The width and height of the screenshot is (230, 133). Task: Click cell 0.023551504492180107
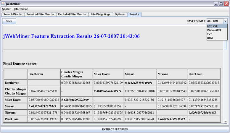point(140,91)
